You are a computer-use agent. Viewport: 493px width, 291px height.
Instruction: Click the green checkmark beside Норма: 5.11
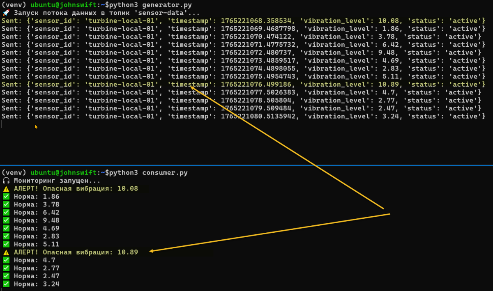click(x=6, y=244)
